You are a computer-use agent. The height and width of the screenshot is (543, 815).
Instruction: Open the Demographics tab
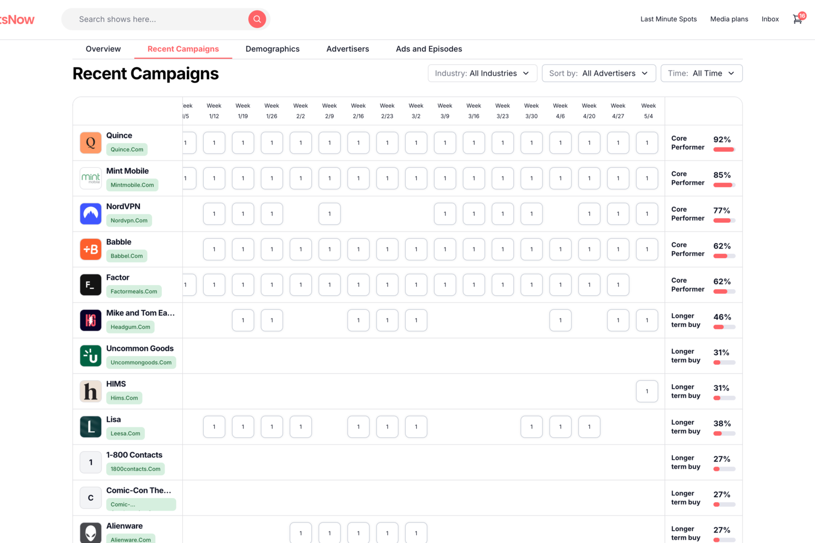(273, 49)
